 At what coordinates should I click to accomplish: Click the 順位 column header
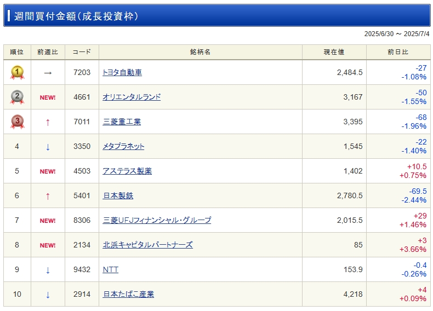tap(17, 52)
